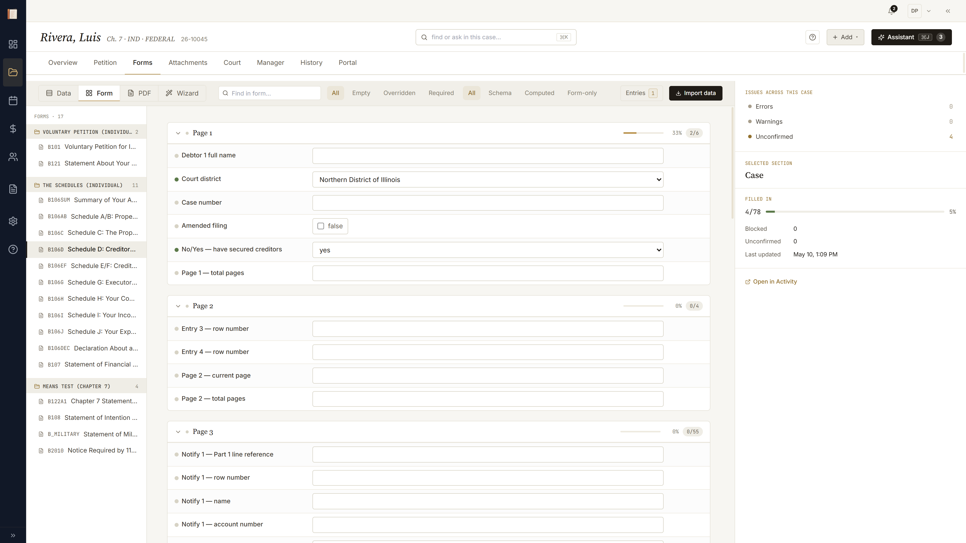Click Unconfirmed issues row
The height and width of the screenshot is (543, 966).
(x=850, y=137)
